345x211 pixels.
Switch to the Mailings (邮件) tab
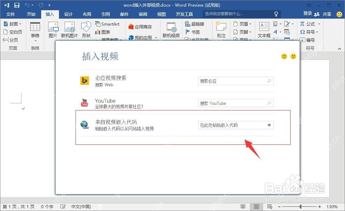[124, 14]
